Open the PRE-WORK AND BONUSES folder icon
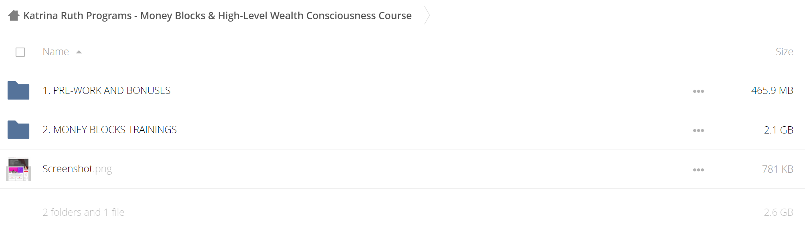 point(18,90)
